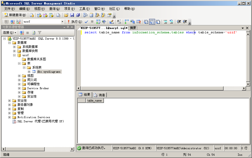Click the 执行(X) execute button
Image resolution: width=252 pixels, height=158 pixels.
pos(75,21)
